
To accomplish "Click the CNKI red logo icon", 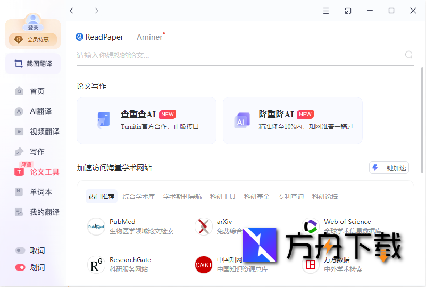I will (x=204, y=265).
